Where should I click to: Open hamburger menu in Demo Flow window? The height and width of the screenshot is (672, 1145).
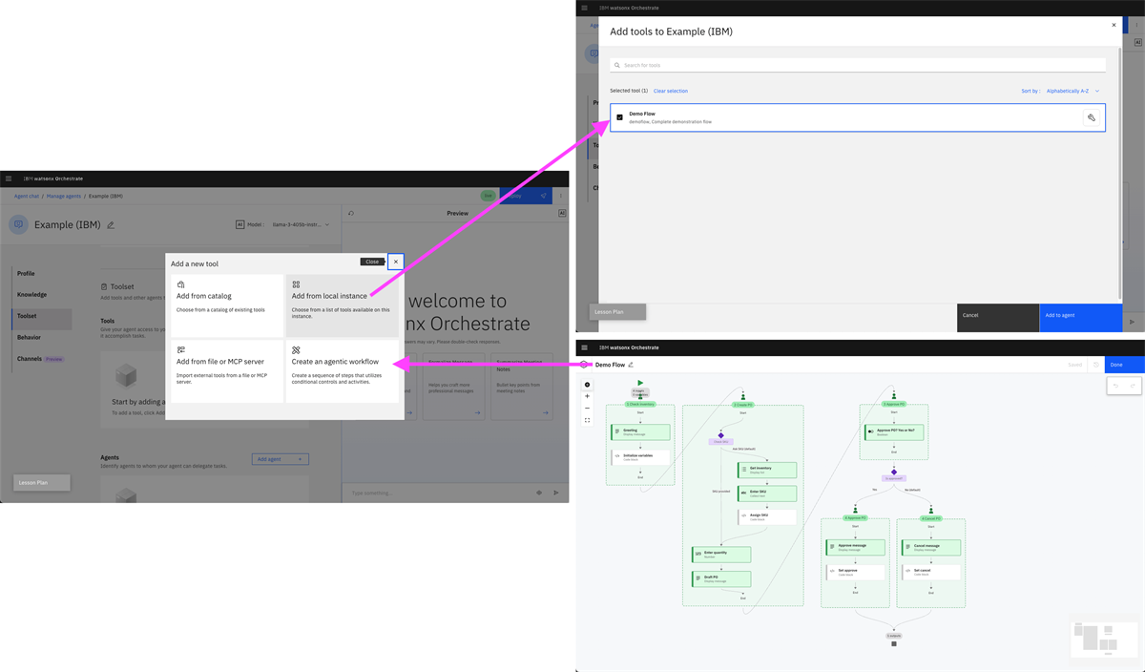(585, 347)
